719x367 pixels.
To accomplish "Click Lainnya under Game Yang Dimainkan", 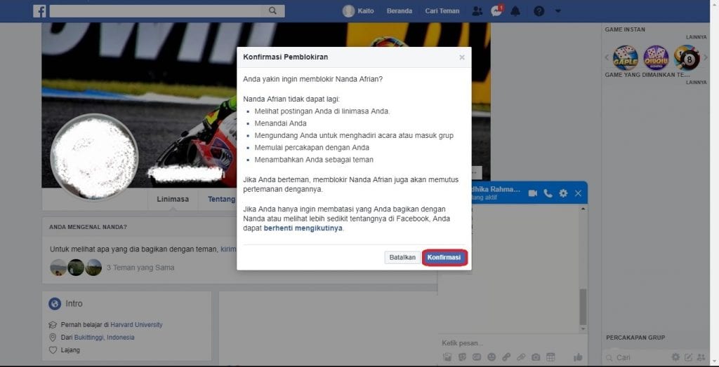I will (x=696, y=83).
